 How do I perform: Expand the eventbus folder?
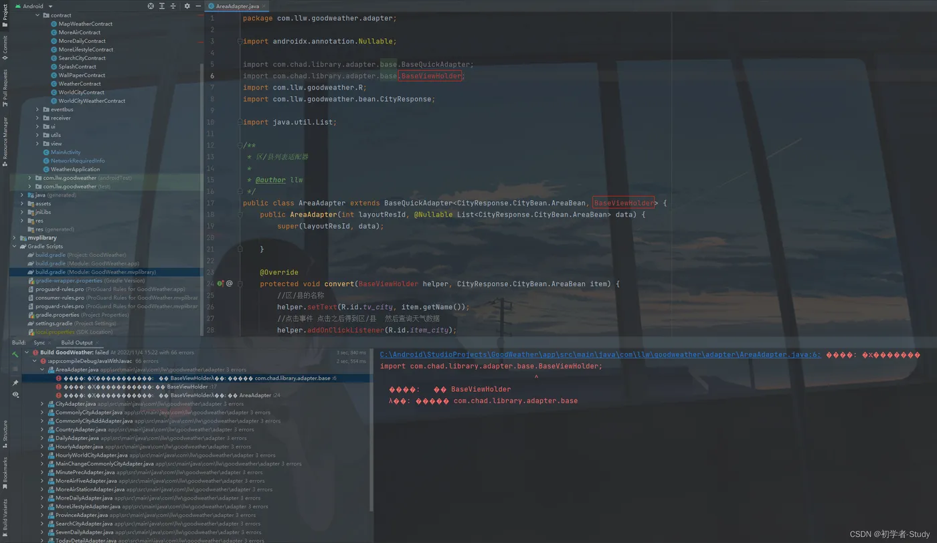pos(37,109)
